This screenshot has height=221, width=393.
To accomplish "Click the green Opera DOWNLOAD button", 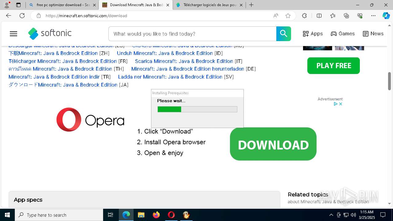I will 273,144.
